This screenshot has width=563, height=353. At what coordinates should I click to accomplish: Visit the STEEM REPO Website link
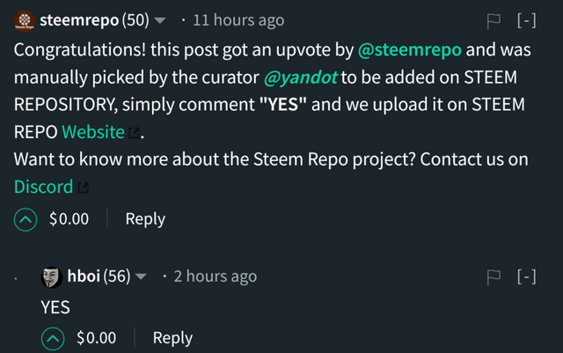[x=93, y=132]
